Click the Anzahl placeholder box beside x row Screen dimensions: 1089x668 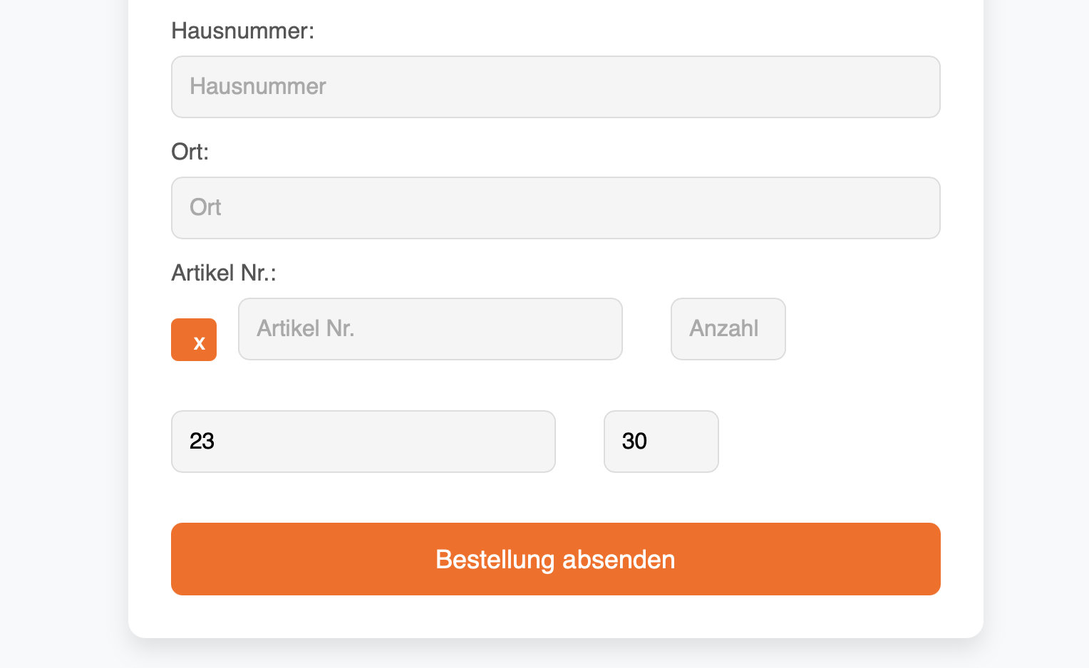click(728, 329)
